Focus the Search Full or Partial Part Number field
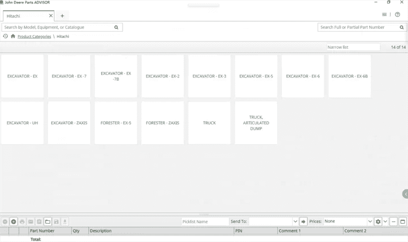Screen dimensions: 408x242 click(x=362, y=27)
